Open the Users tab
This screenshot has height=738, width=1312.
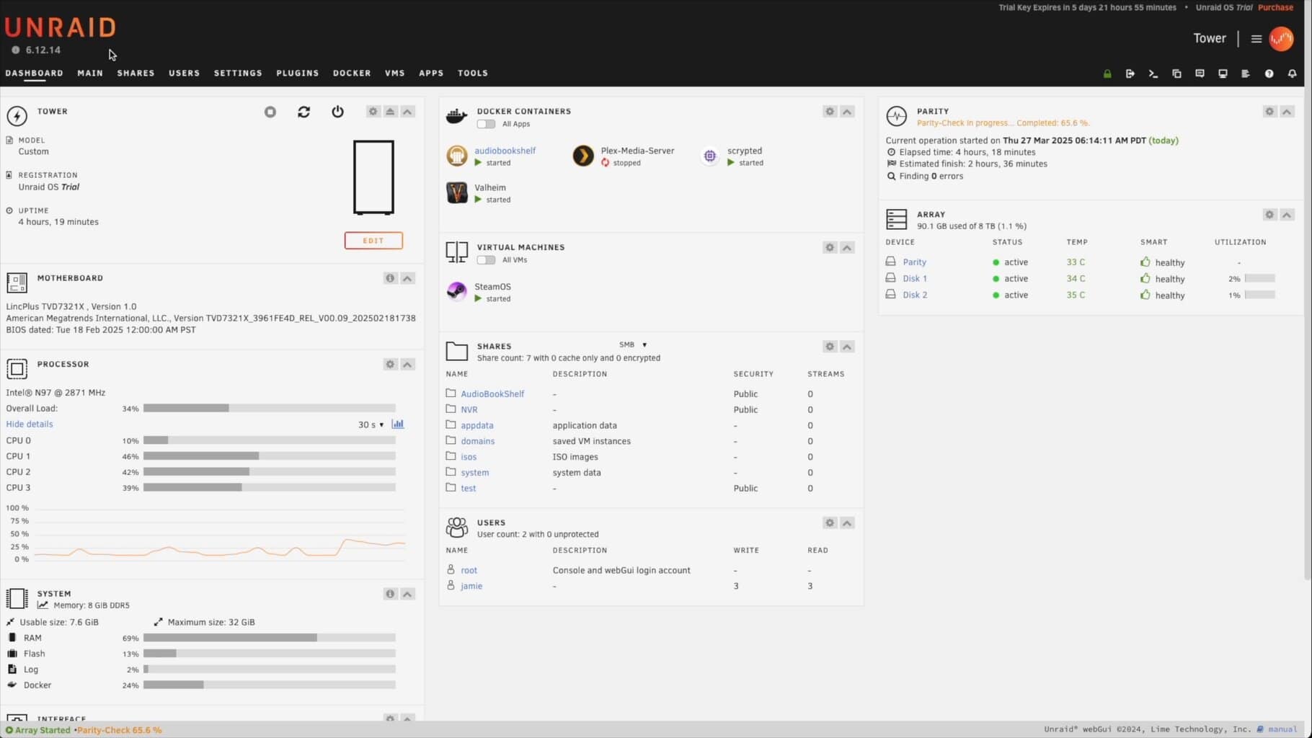point(185,74)
